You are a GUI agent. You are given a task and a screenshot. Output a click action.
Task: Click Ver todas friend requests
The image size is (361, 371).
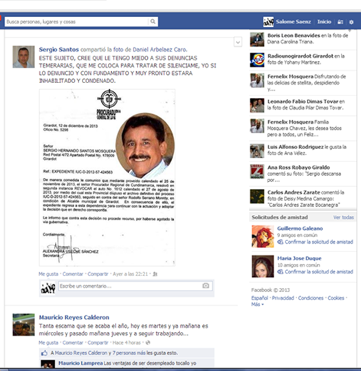[344, 217]
